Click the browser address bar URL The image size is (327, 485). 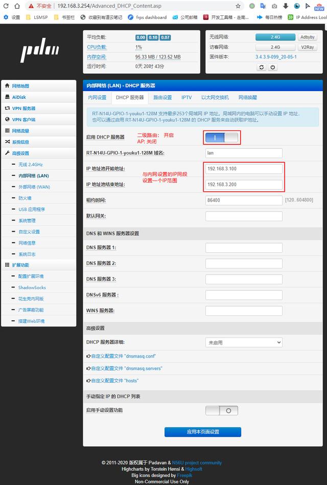(109, 6)
